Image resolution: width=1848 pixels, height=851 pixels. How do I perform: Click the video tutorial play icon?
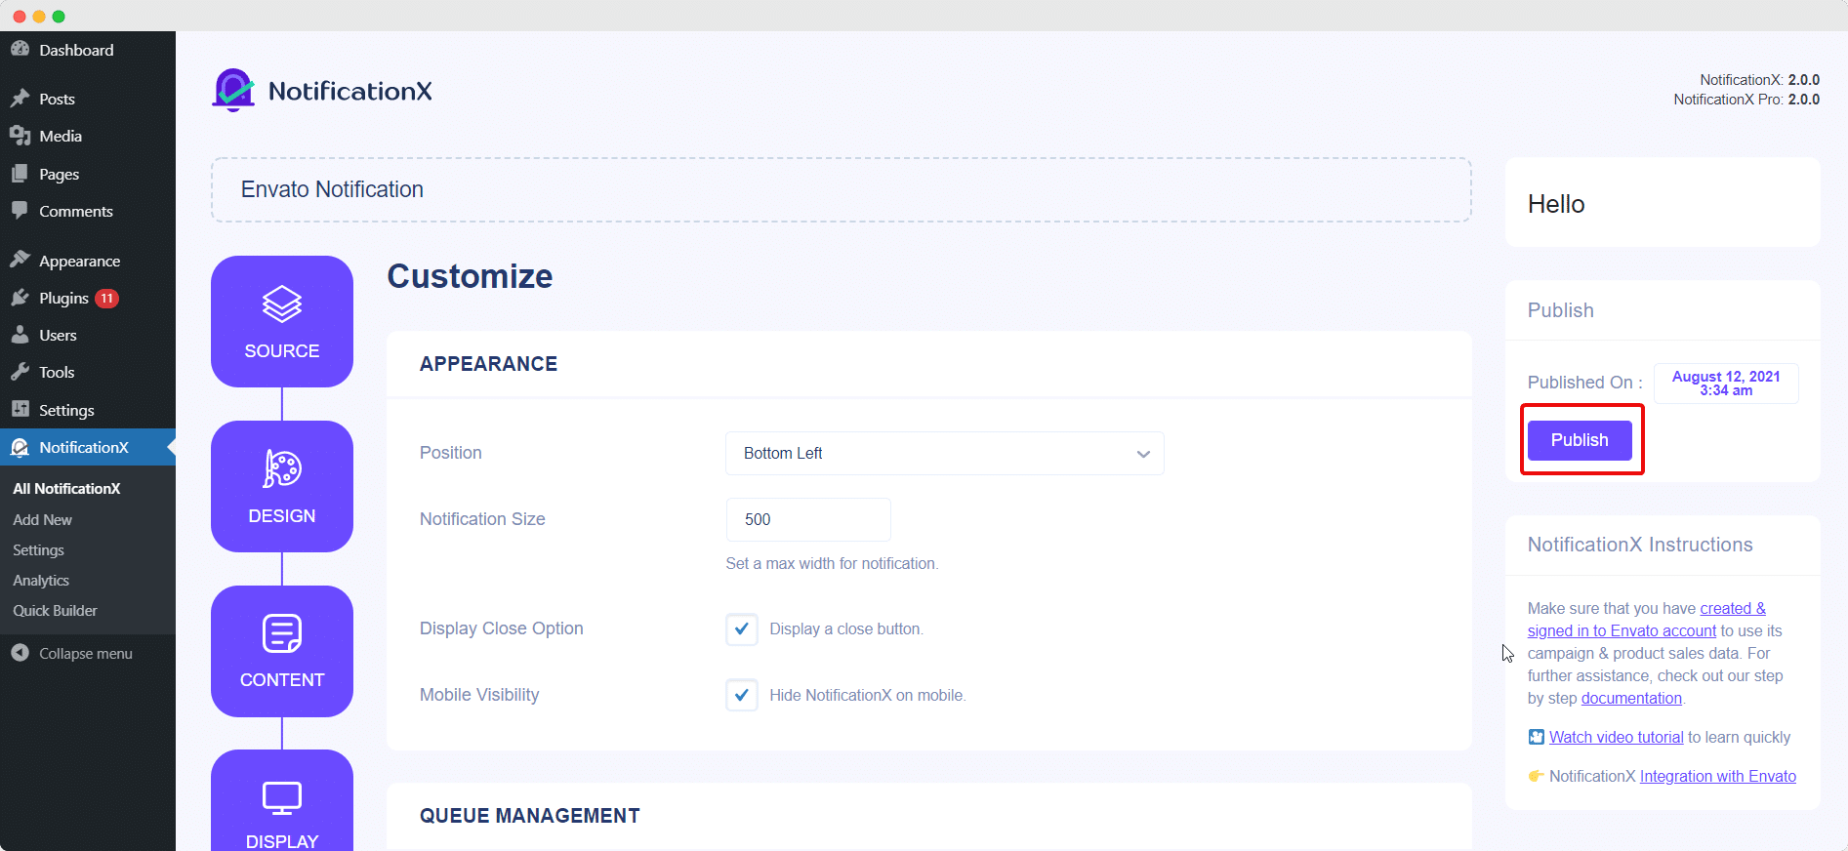[x=1537, y=737]
